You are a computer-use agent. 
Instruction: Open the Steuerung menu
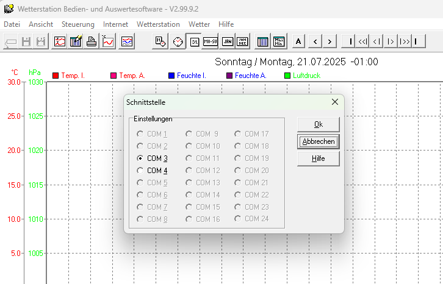(78, 24)
